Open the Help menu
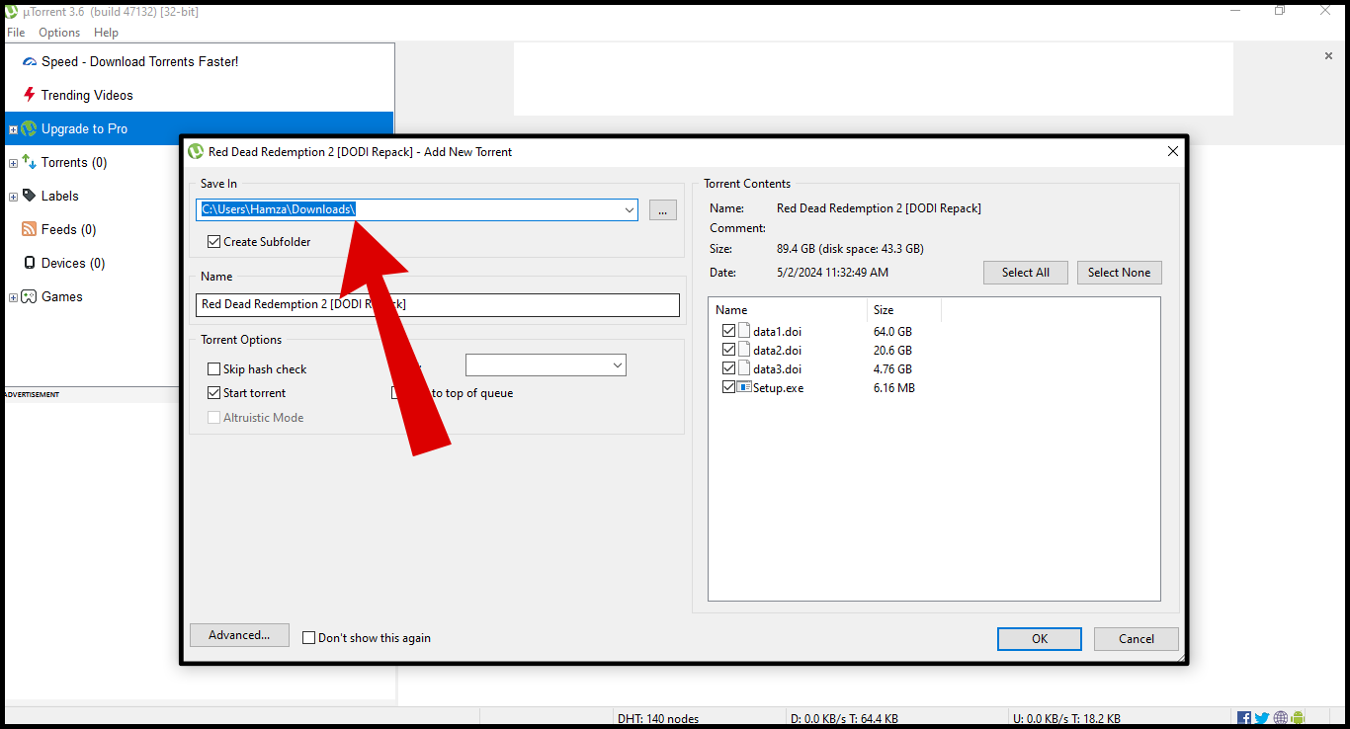The image size is (1350, 729). pos(106,33)
